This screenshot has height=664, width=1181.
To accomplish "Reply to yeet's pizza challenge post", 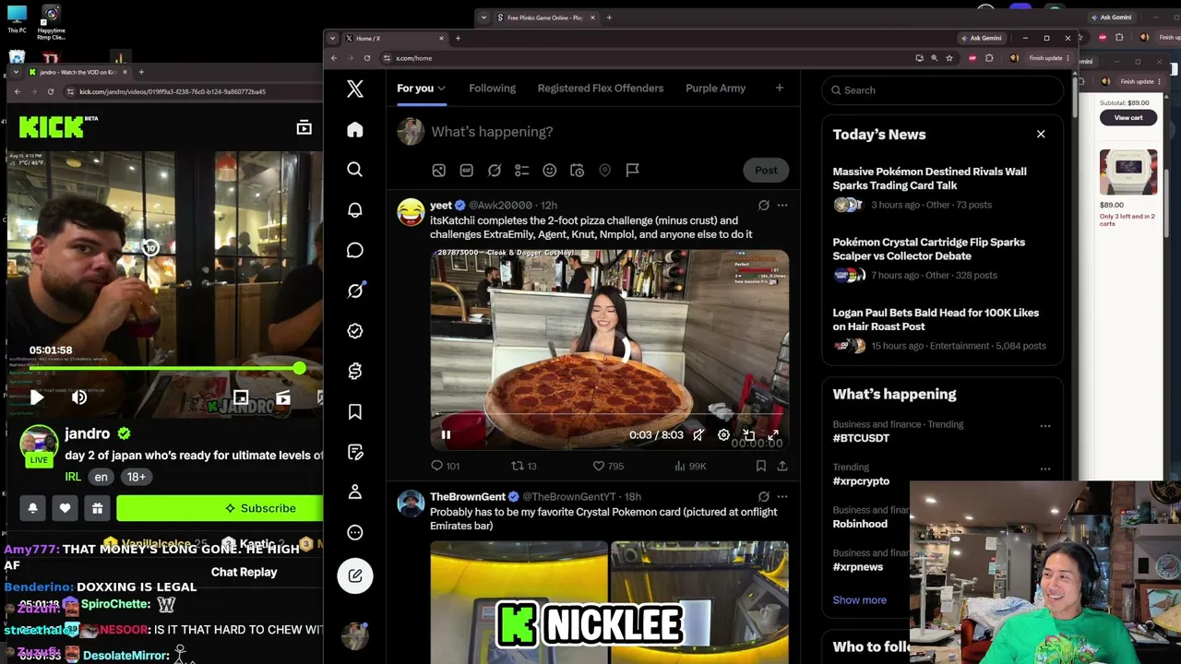I will pyautogui.click(x=446, y=467).
